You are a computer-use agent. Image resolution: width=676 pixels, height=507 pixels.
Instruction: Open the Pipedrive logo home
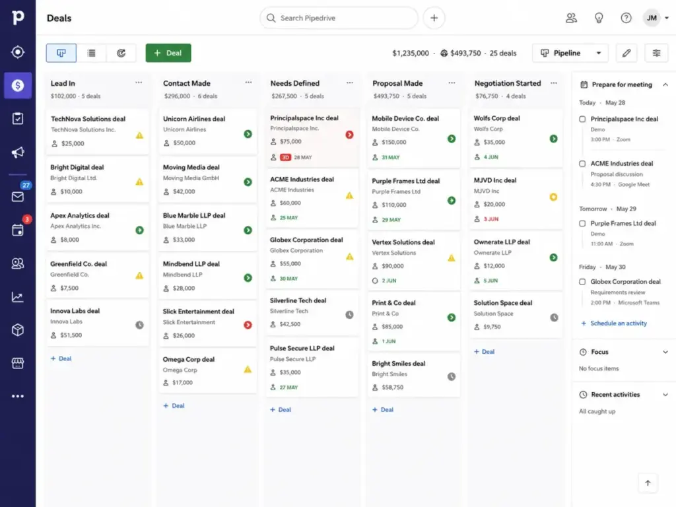[18, 17]
